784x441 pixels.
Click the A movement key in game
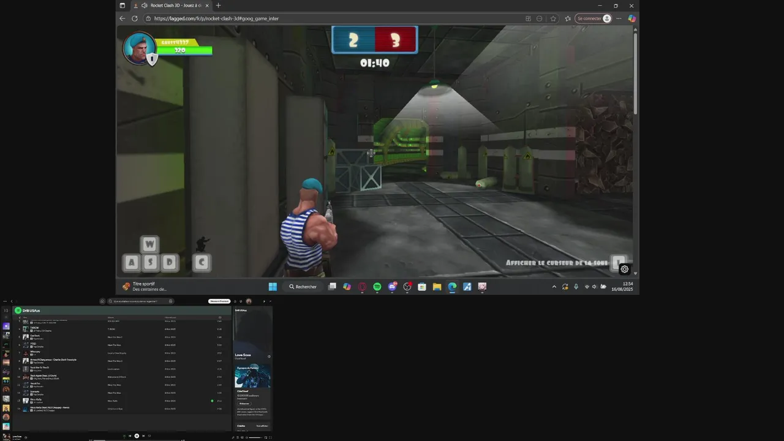[x=131, y=263]
